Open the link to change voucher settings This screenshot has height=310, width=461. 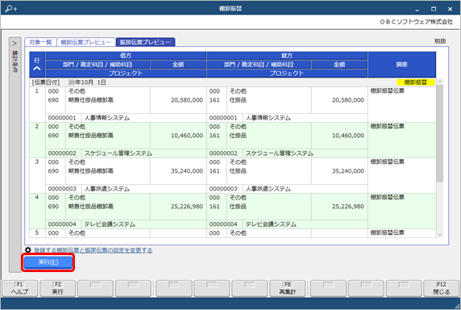pos(93,250)
